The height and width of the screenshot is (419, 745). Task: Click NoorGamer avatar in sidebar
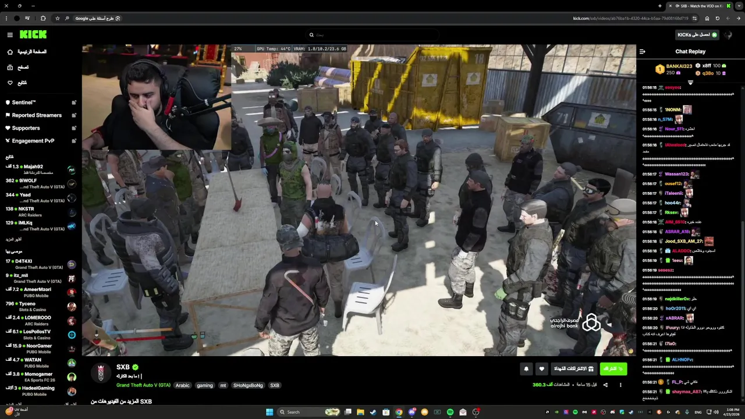point(72,349)
